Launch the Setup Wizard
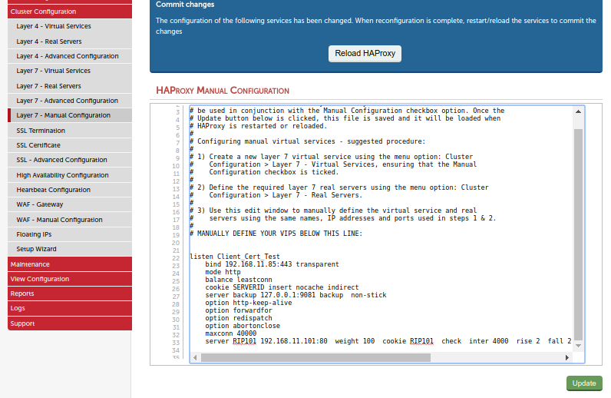This screenshot has width=611, height=398. [70, 249]
